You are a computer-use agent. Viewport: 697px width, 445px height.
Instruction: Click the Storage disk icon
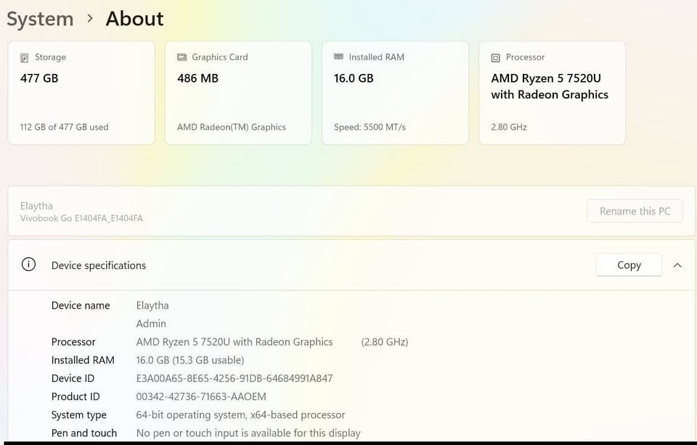(25, 57)
